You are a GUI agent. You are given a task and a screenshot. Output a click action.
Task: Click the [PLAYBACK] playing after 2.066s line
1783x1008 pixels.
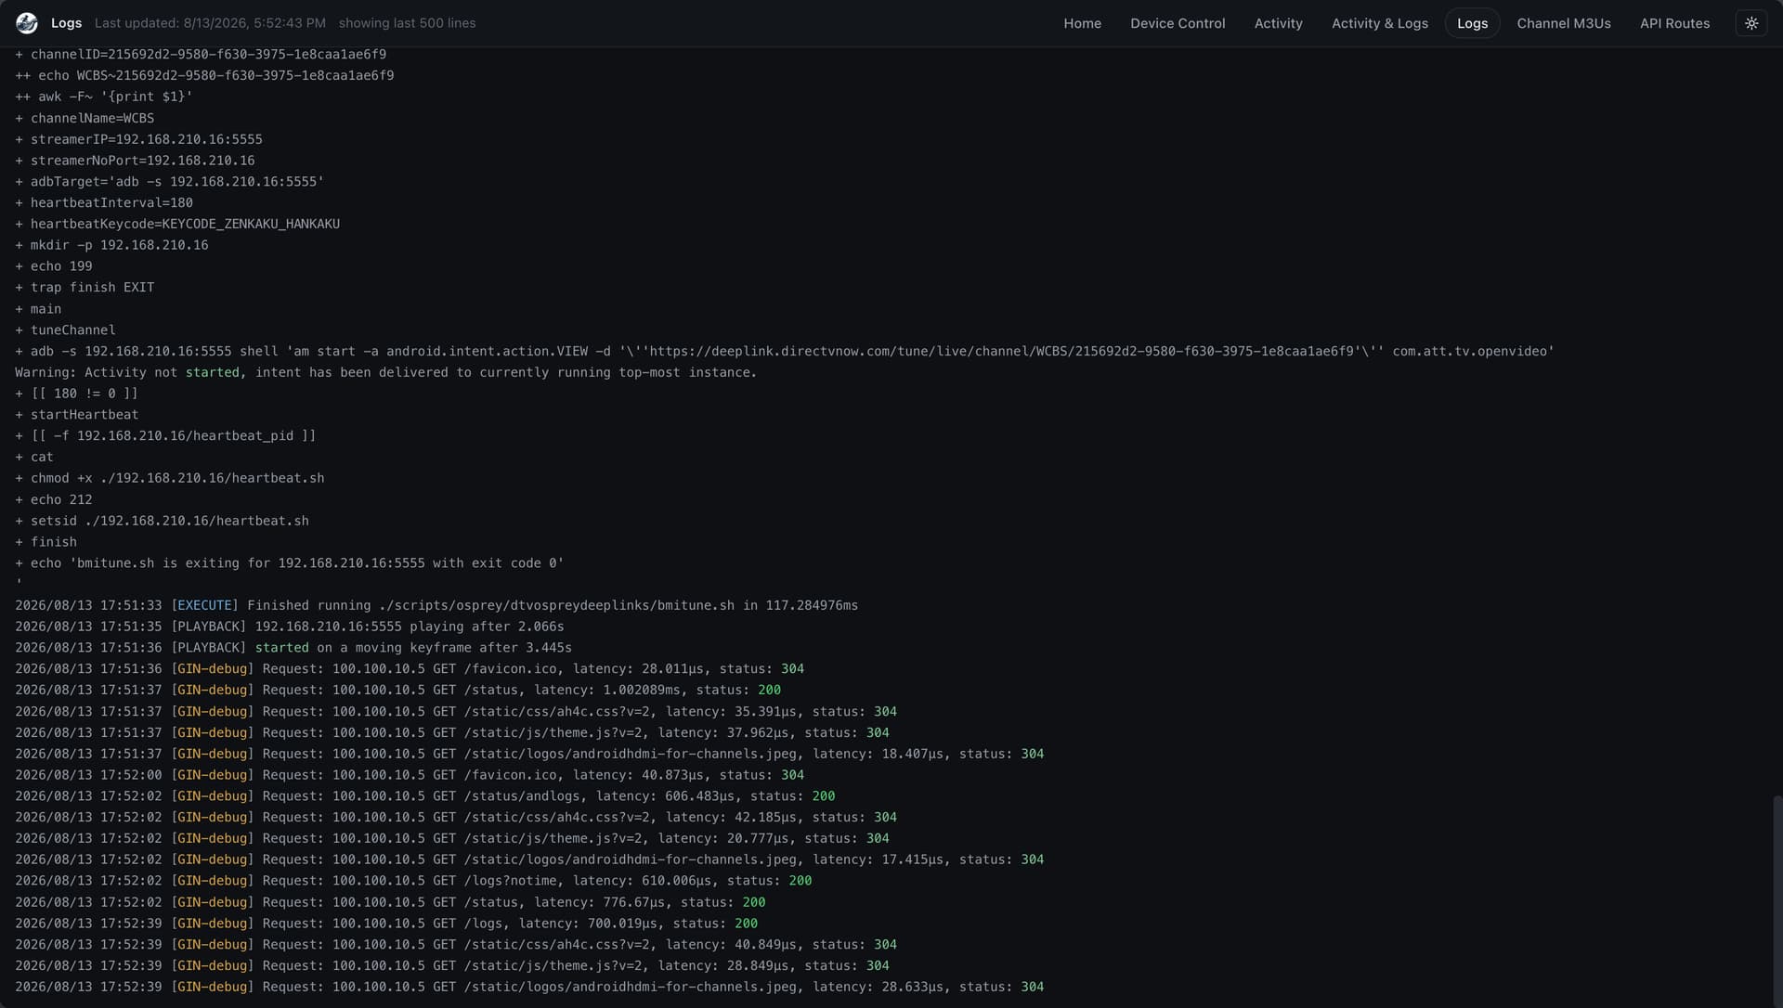pyautogui.click(x=290, y=627)
